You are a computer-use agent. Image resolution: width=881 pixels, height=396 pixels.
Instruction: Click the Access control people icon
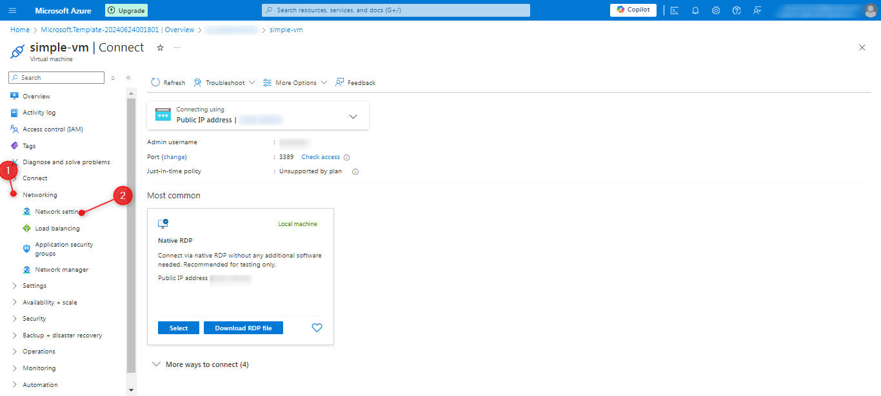click(x=14, y=129)
